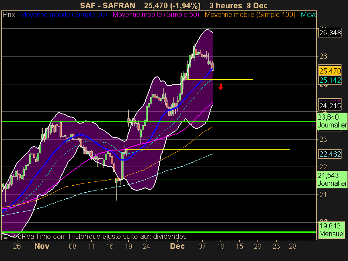Click the cyan 22,462 price label
Viewport: 348px width, 261px height.
(330, 154)
